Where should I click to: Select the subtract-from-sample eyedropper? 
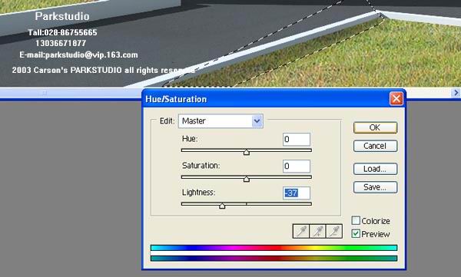334,231
